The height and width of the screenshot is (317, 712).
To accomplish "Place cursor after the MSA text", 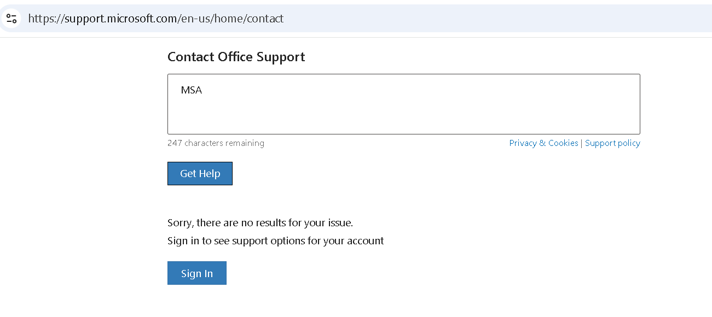I will click(203, 90).
